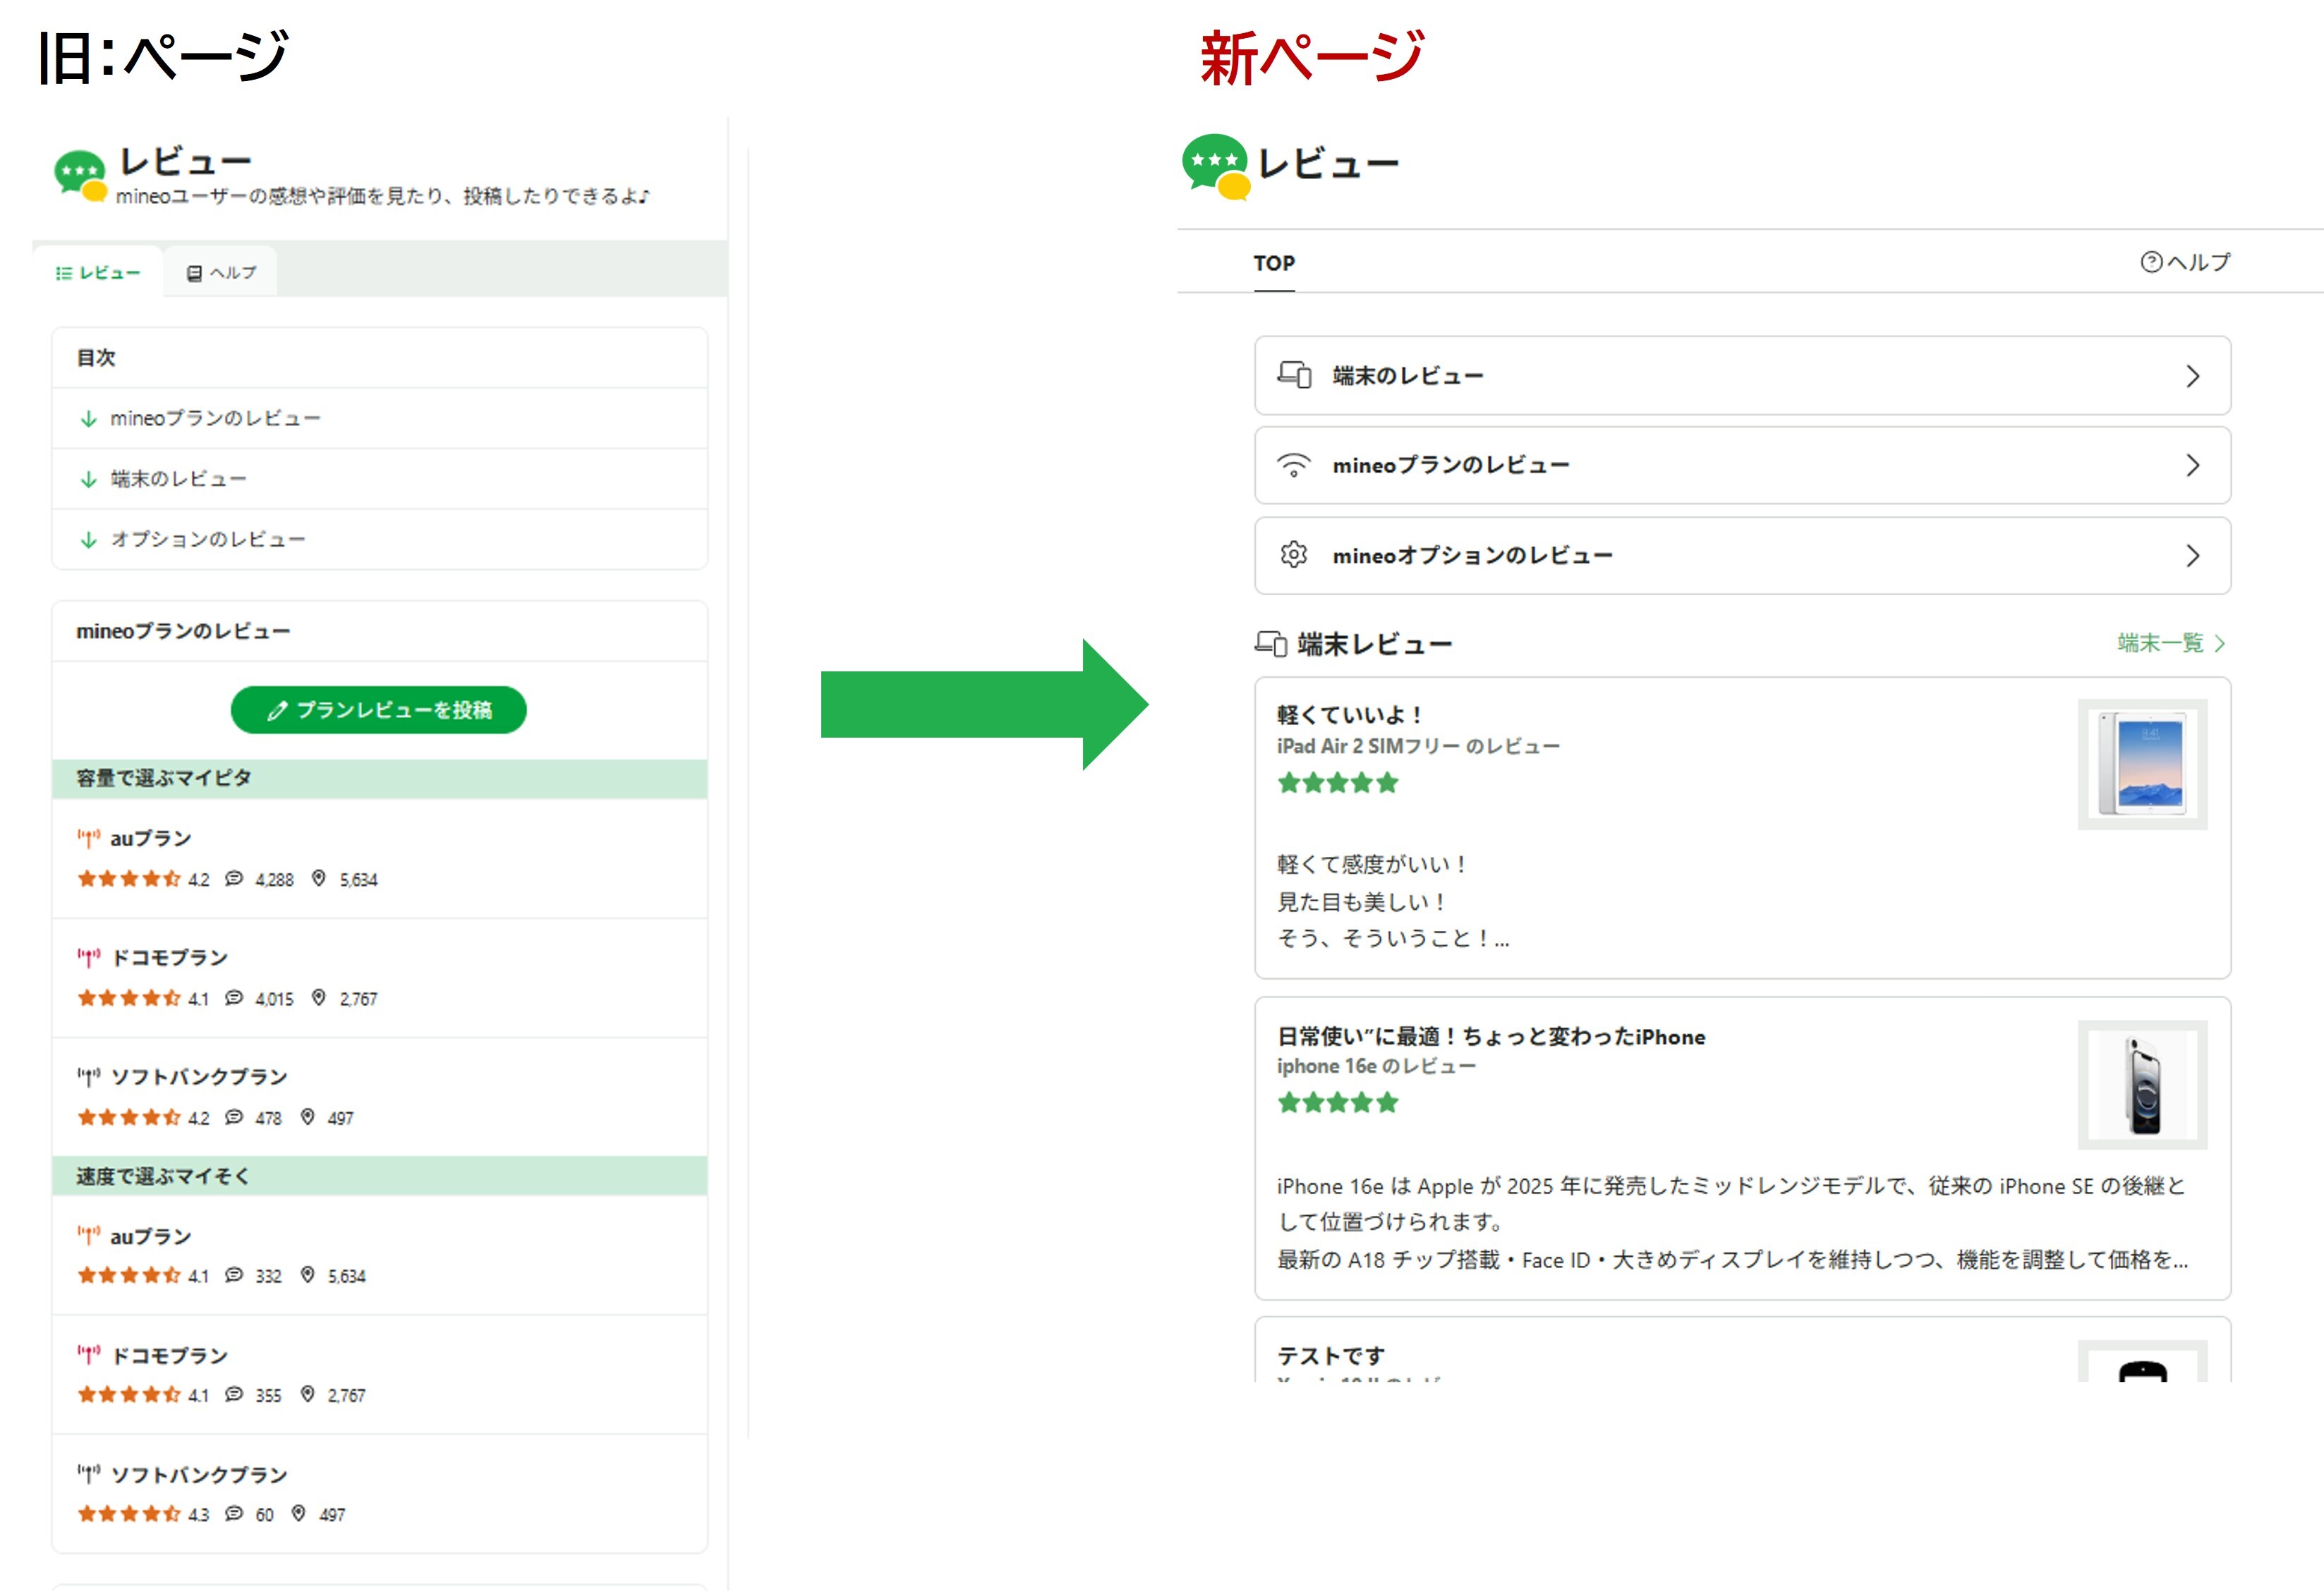
Task: Expand 端末のレビュー card via its chevron
Action: click(x=2192, y=377)
